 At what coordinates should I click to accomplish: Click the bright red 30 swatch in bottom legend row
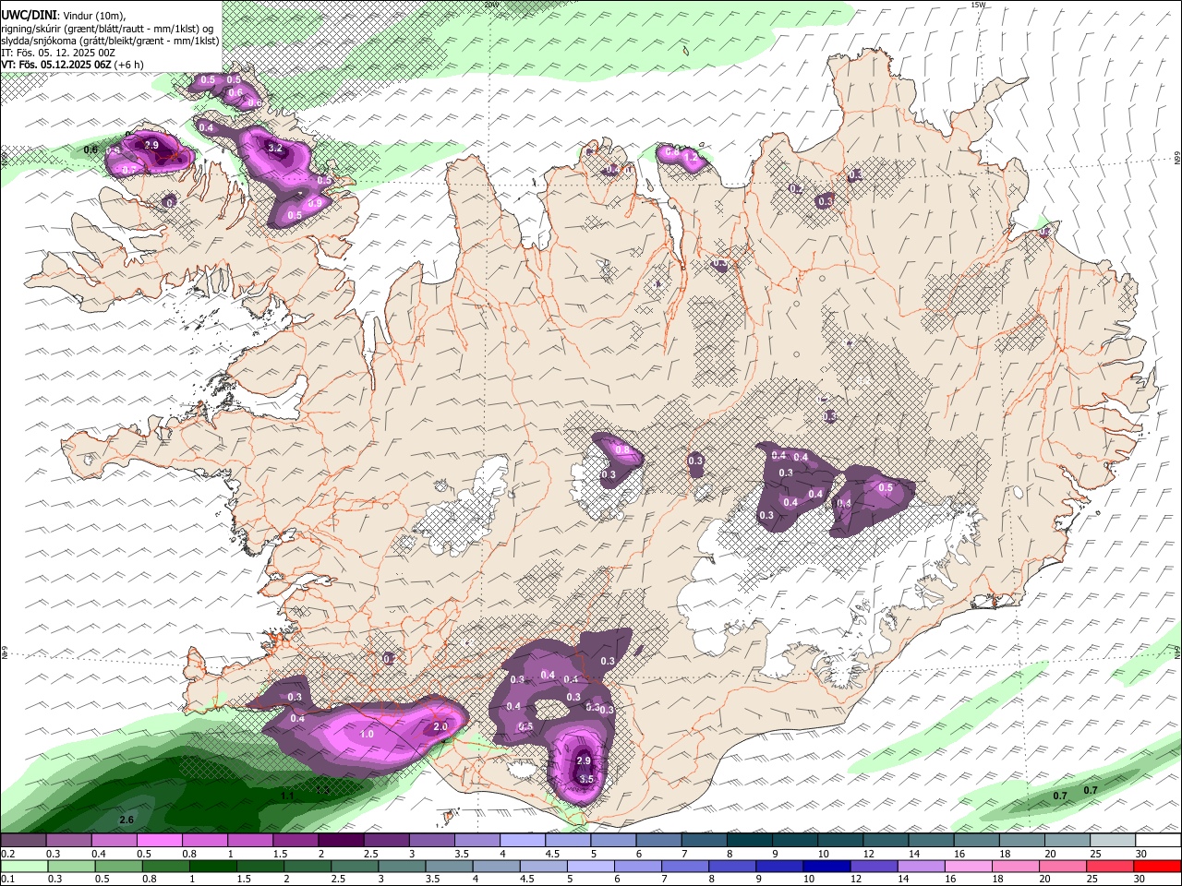tap(1158, 867)
